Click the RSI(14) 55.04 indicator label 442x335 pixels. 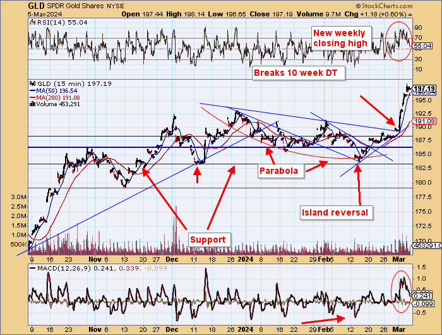[62, 22]
